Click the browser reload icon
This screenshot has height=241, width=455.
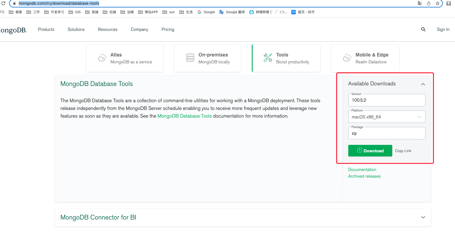(3, 3)
